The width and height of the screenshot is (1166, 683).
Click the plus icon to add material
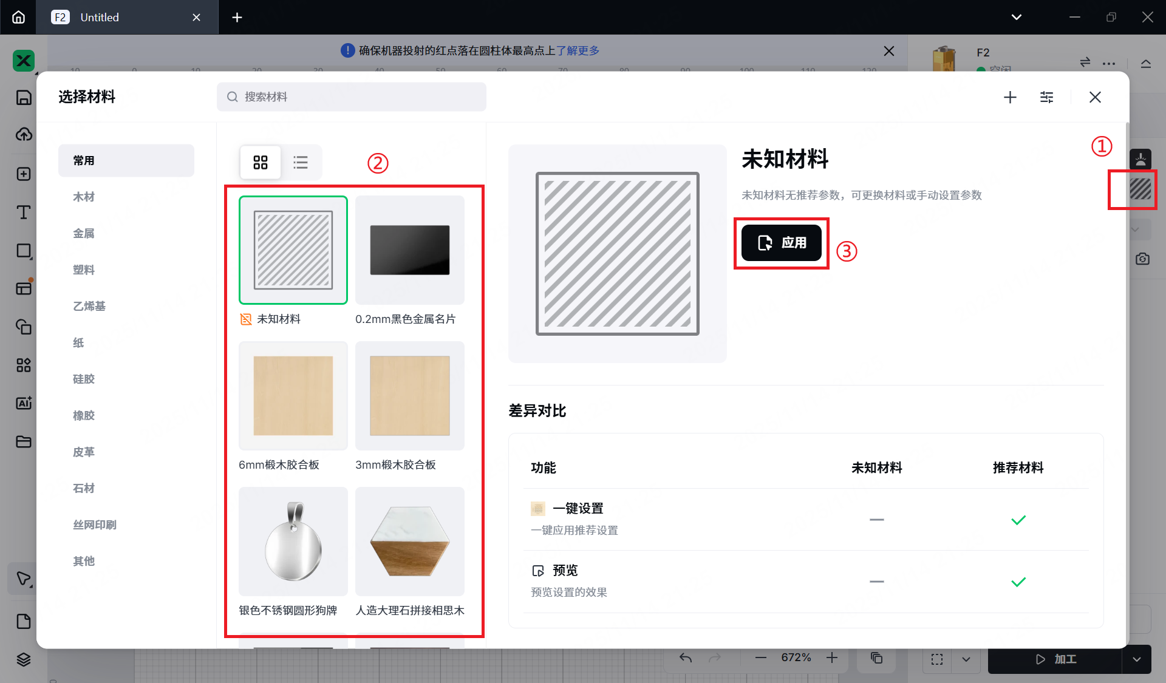coord(1010,97)
